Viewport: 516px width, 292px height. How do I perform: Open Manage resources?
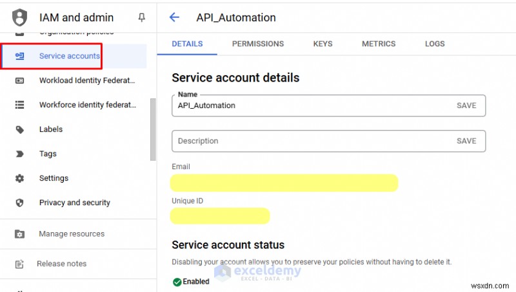click(x=72, y=234)
